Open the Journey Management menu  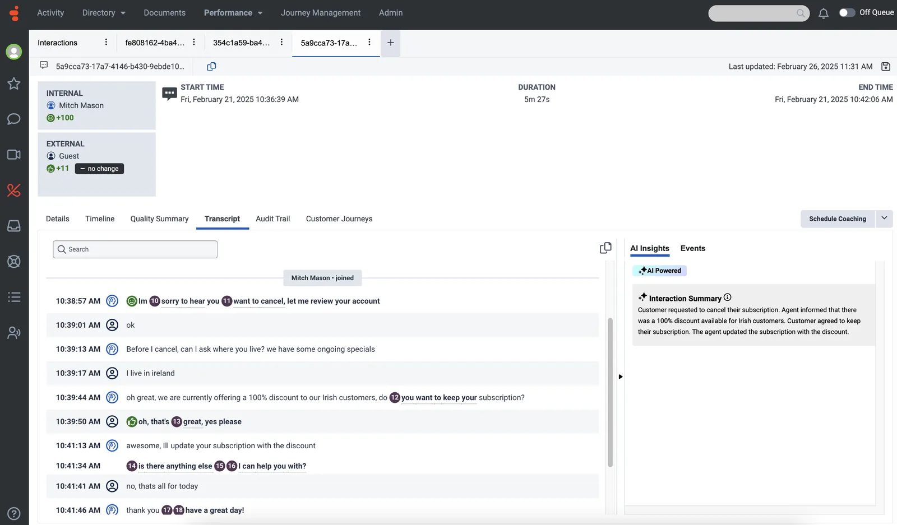tap(321, 13)
